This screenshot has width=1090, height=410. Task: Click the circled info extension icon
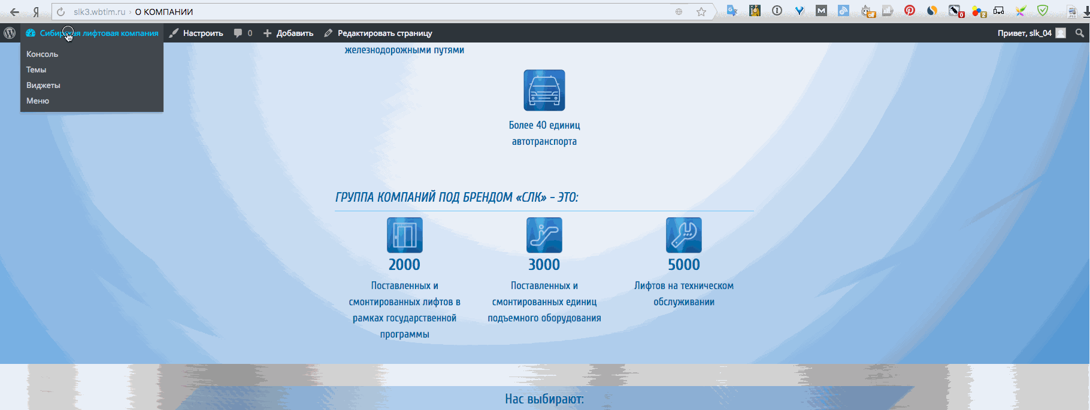point(777,11)
